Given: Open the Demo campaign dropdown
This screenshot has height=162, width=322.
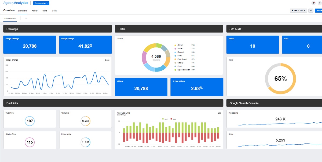Looking at the screenshot, I should [x=41, y=3].
